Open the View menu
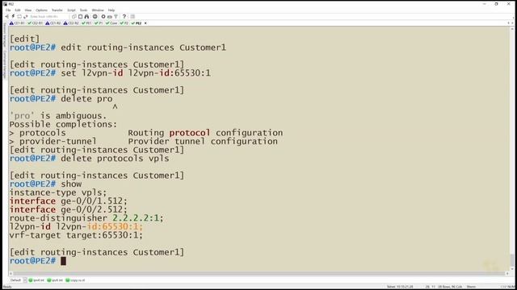Image resolution: width=517 pixels, height=290 pixels. (x=28, y=10)
